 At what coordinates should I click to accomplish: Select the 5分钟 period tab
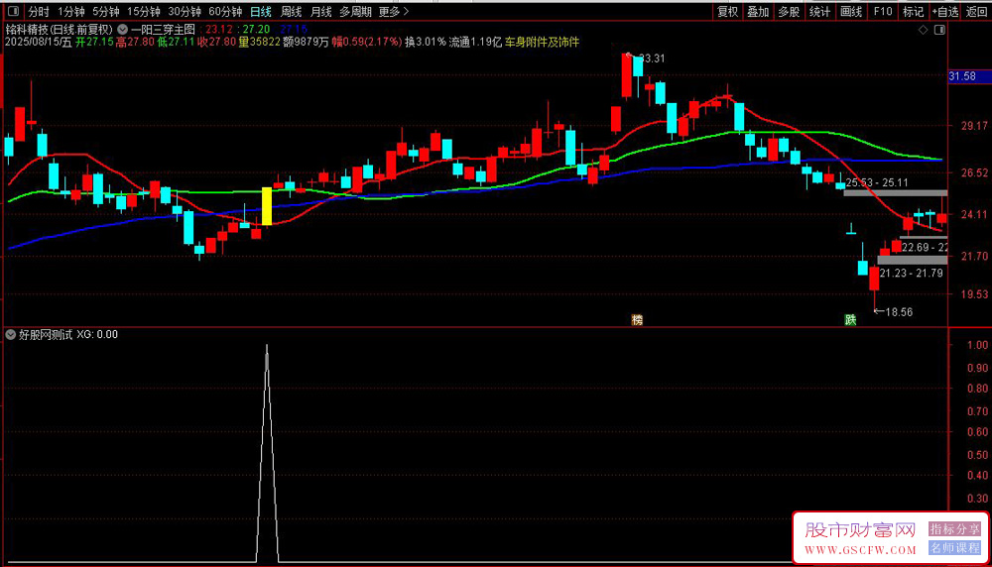click(106, 11)
